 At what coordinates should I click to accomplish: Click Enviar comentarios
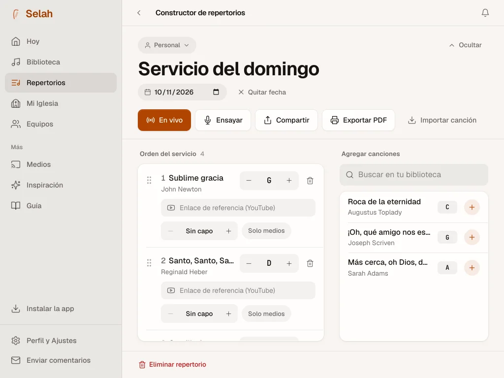pyautogui.click(x=61, y=360)
